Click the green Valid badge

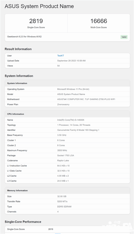click(x=124, y=37)
